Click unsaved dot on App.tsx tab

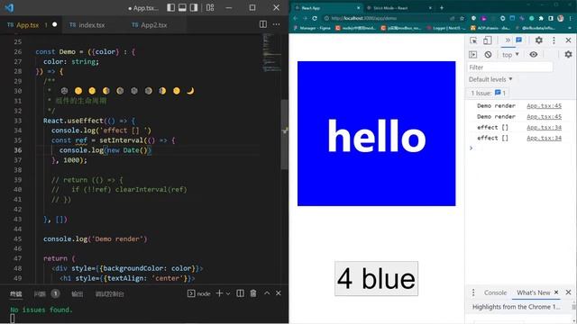coord(54,24)
